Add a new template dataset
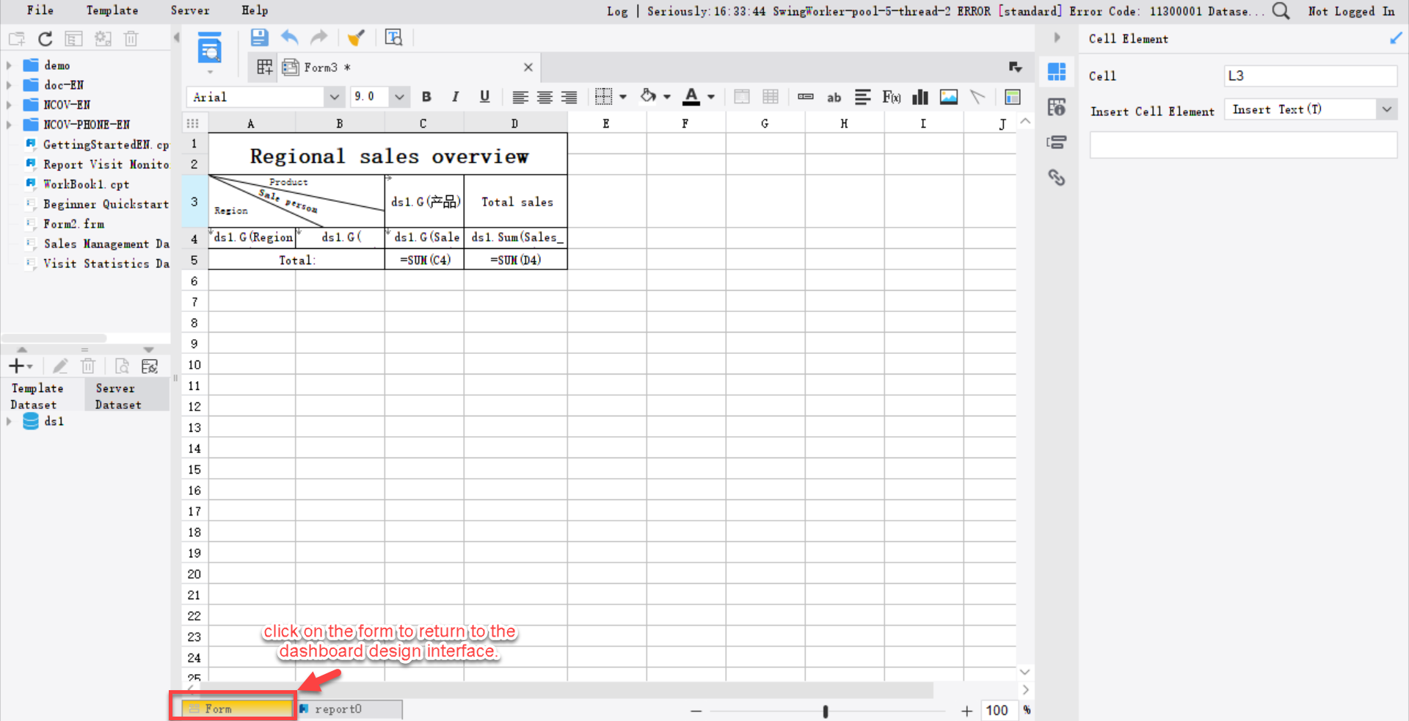 click(x=20, y=366)
